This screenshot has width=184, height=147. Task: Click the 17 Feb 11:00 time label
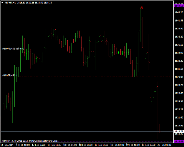[54, 145]
